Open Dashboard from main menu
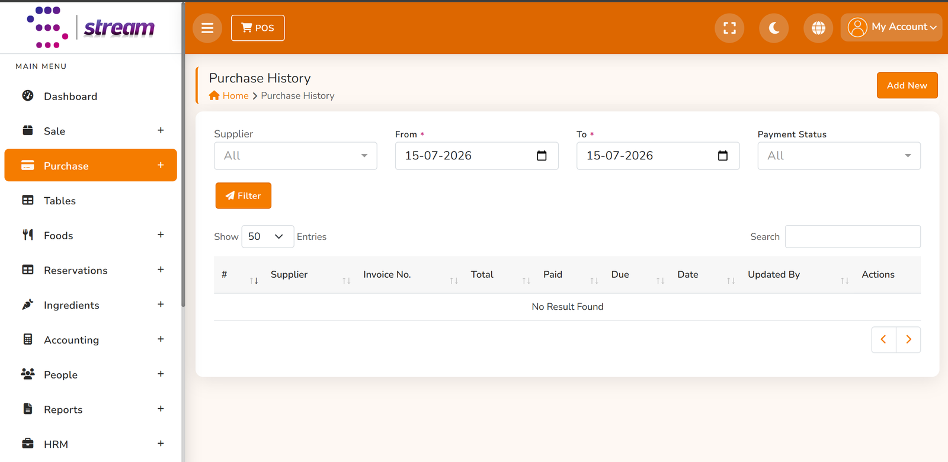Viewport: 948px width, 462px height. tap(91, 96)
